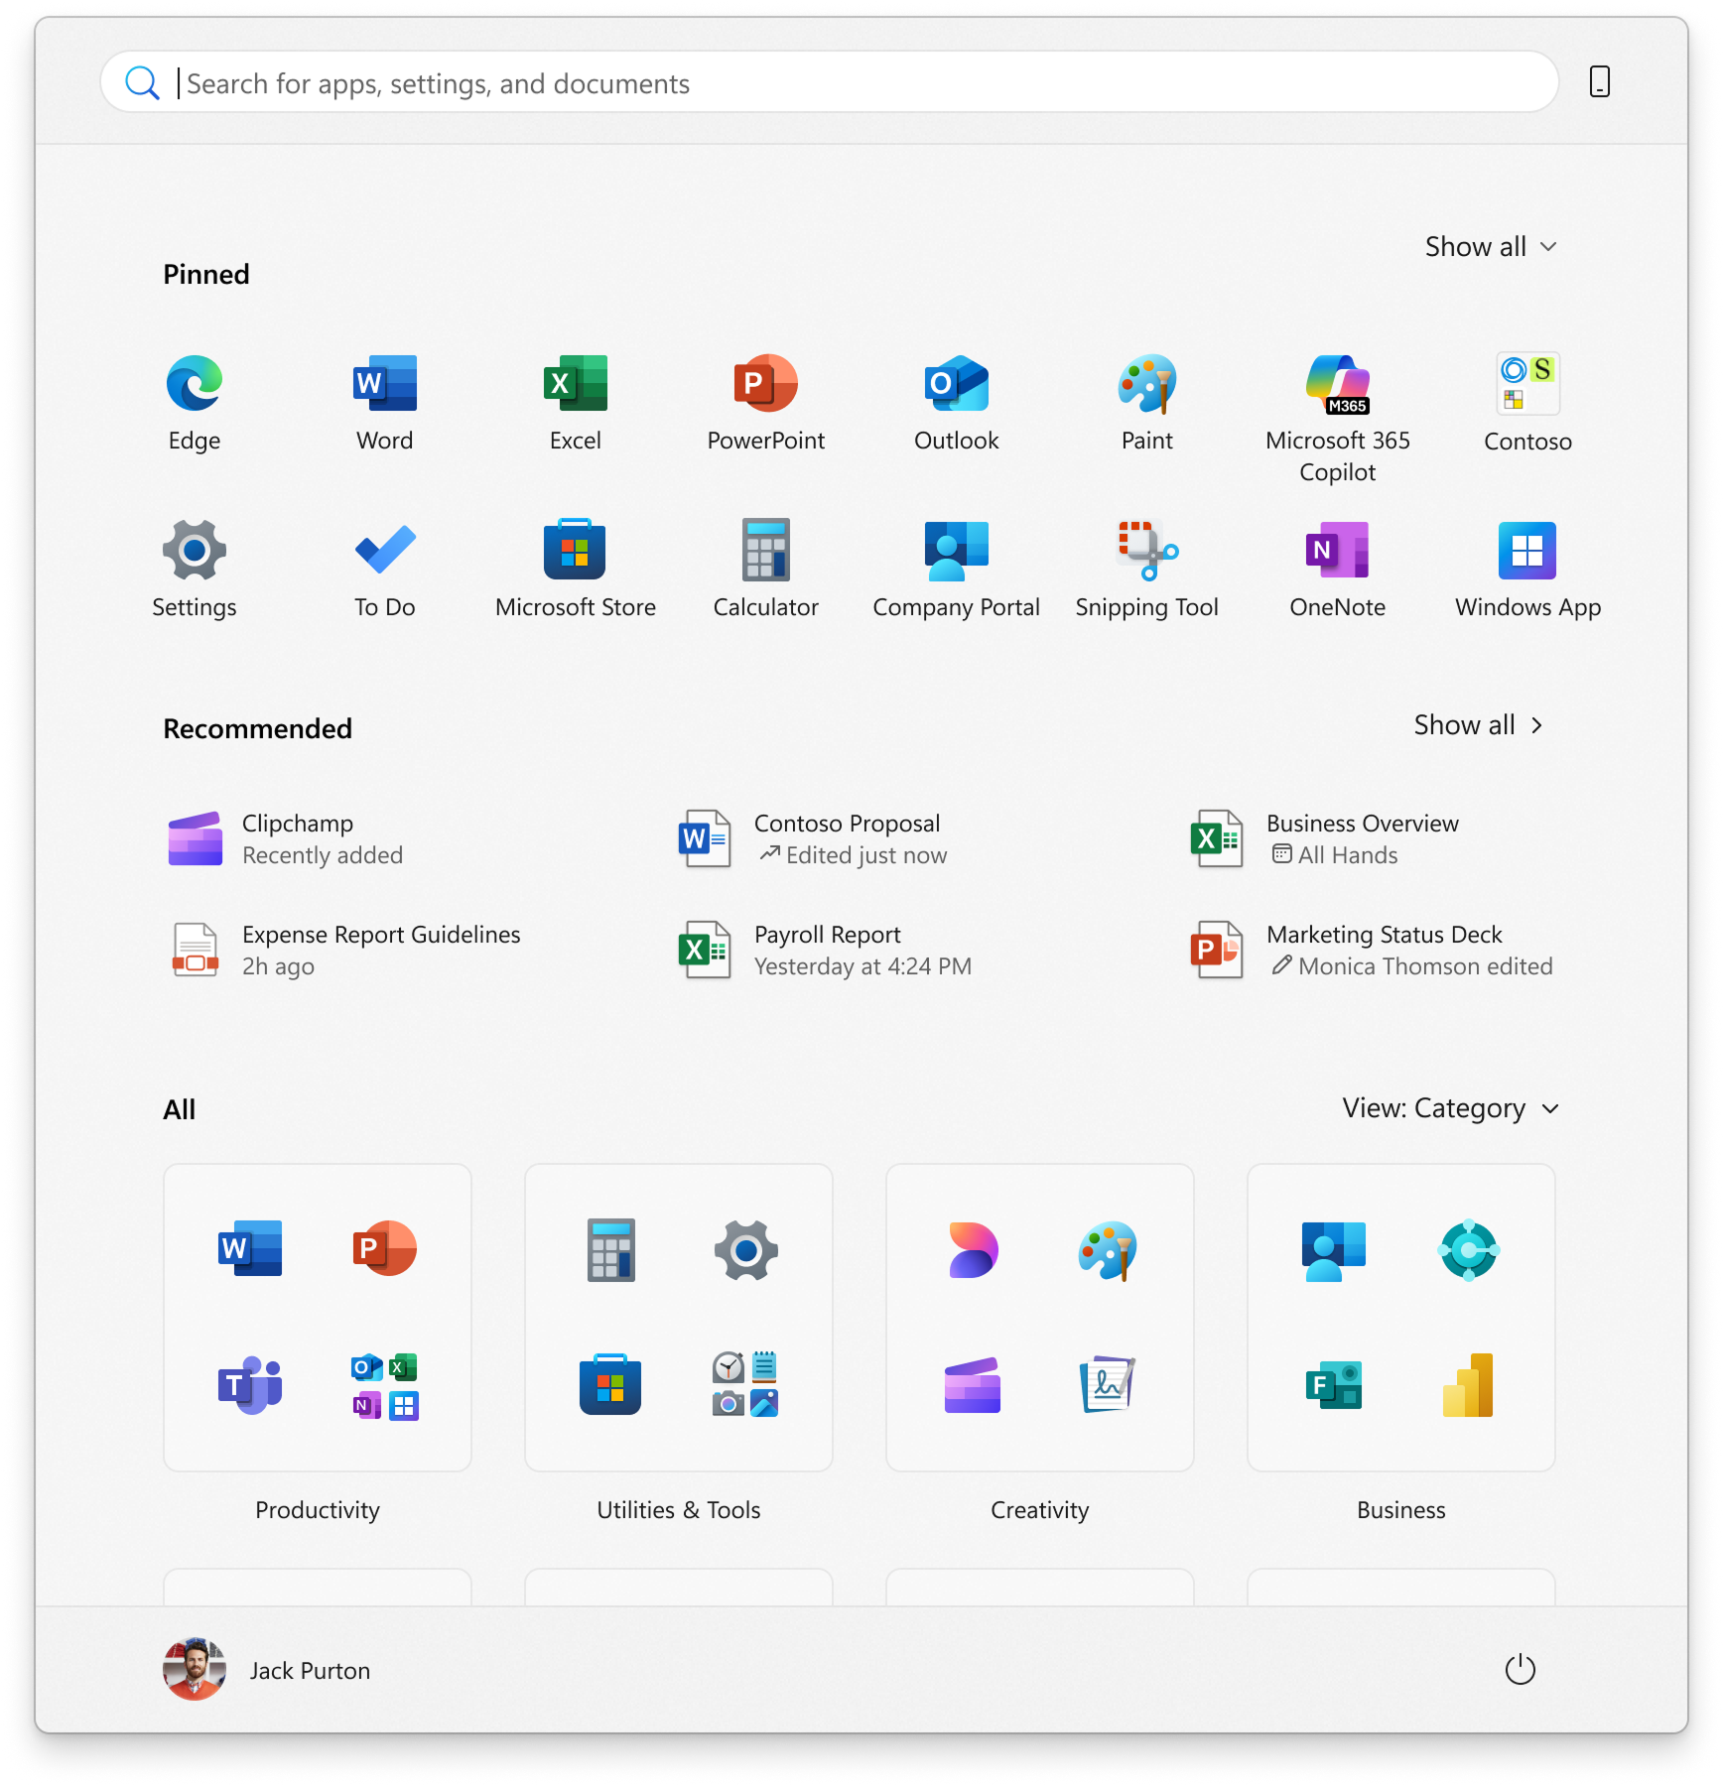The height and width of the screenshot is (1786, 1723).
Task: Open Microsoft 365 Copilot
Action: 1338,418
